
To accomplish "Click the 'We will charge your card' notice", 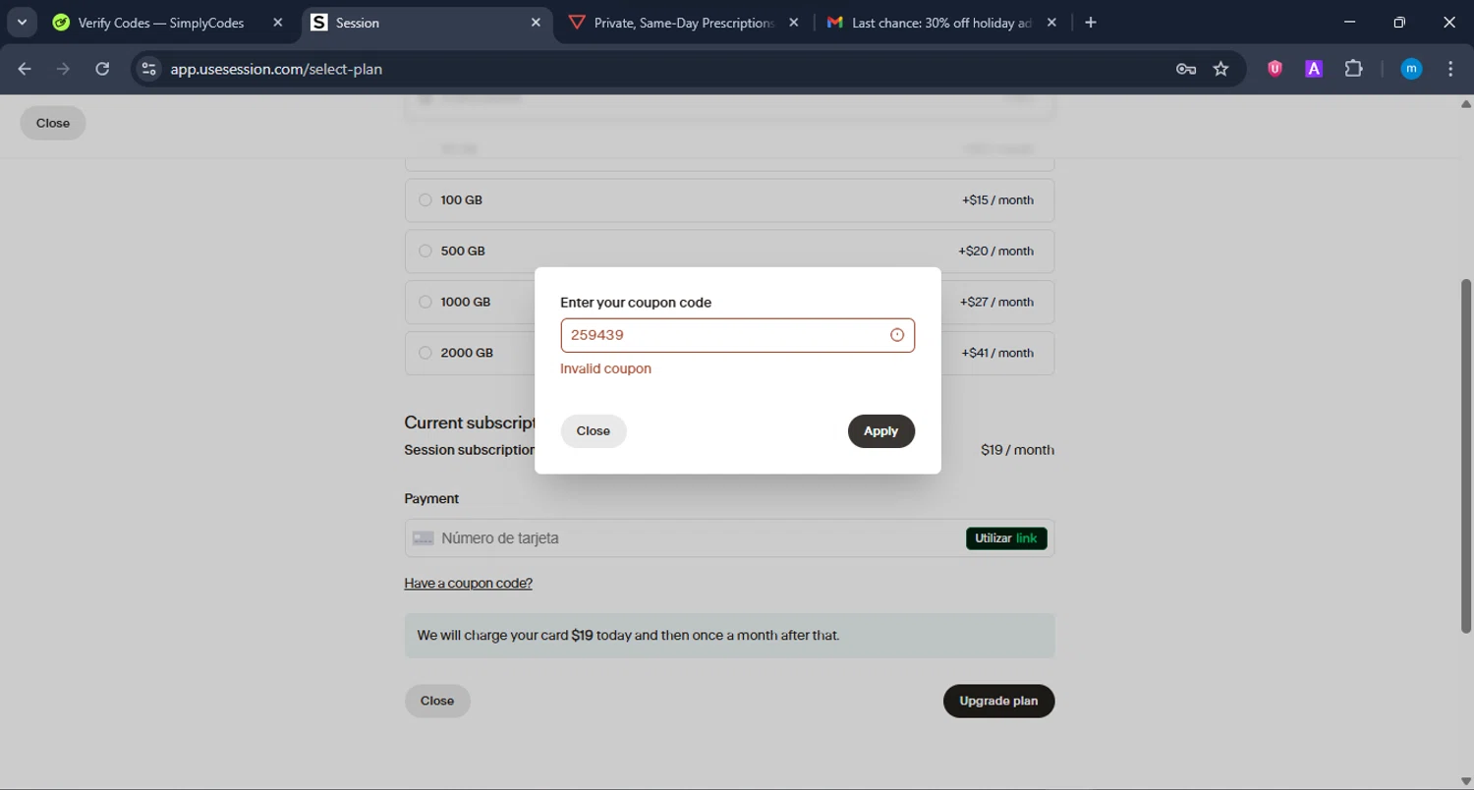I will click(x=729, y=636).
